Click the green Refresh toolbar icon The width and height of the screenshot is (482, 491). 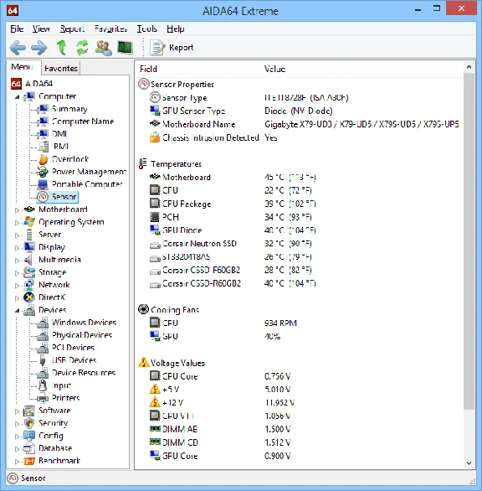[x=82, y=48]
